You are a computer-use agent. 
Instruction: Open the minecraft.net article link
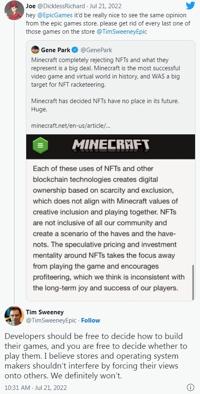point(70,125)
